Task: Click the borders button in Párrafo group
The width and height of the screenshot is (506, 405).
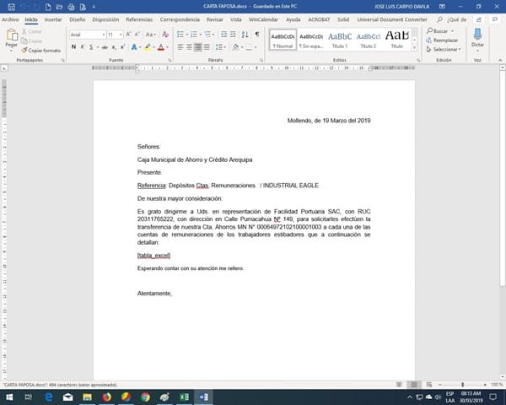Action: click(249, 47)
